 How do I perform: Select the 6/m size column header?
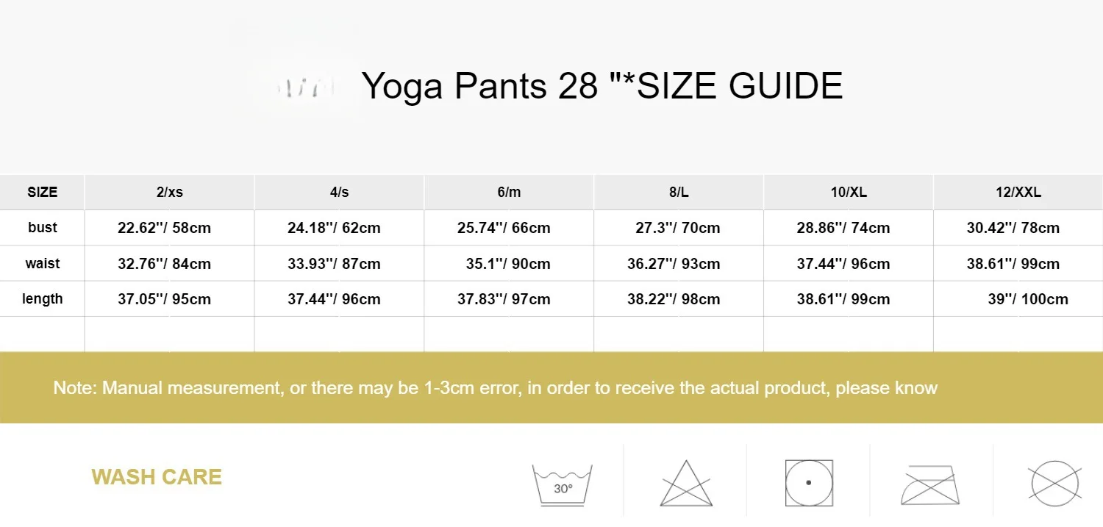coord(509,193)
